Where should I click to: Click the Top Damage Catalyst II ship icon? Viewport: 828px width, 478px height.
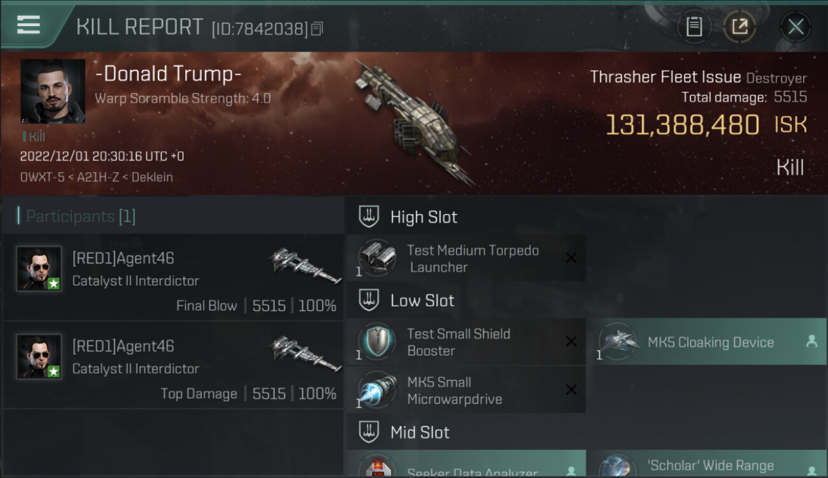304,357
